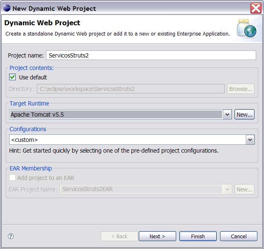Open the EAR Project Name dropdown arrow
264x249 pixels.
227,189
